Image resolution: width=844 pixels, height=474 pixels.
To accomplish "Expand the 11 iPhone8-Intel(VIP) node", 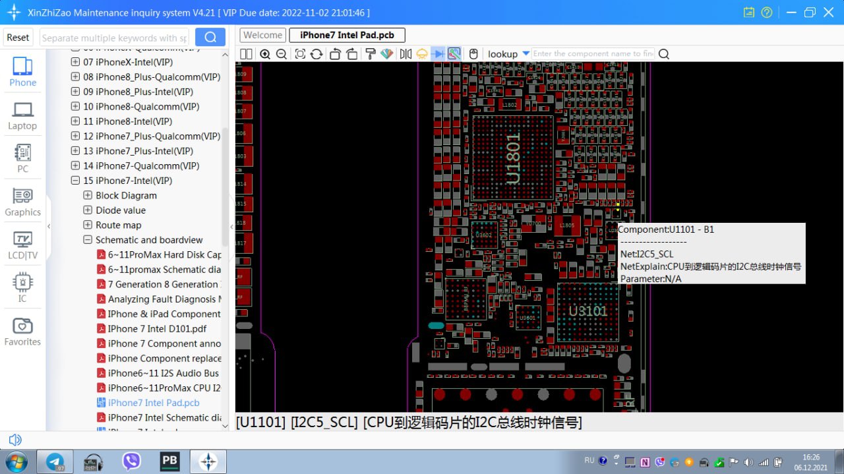I will [75, 121].
